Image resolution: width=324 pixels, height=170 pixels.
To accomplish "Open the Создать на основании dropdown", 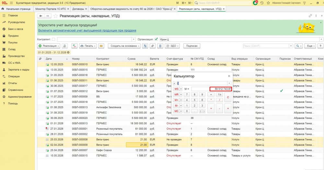I will pos(124,46).
